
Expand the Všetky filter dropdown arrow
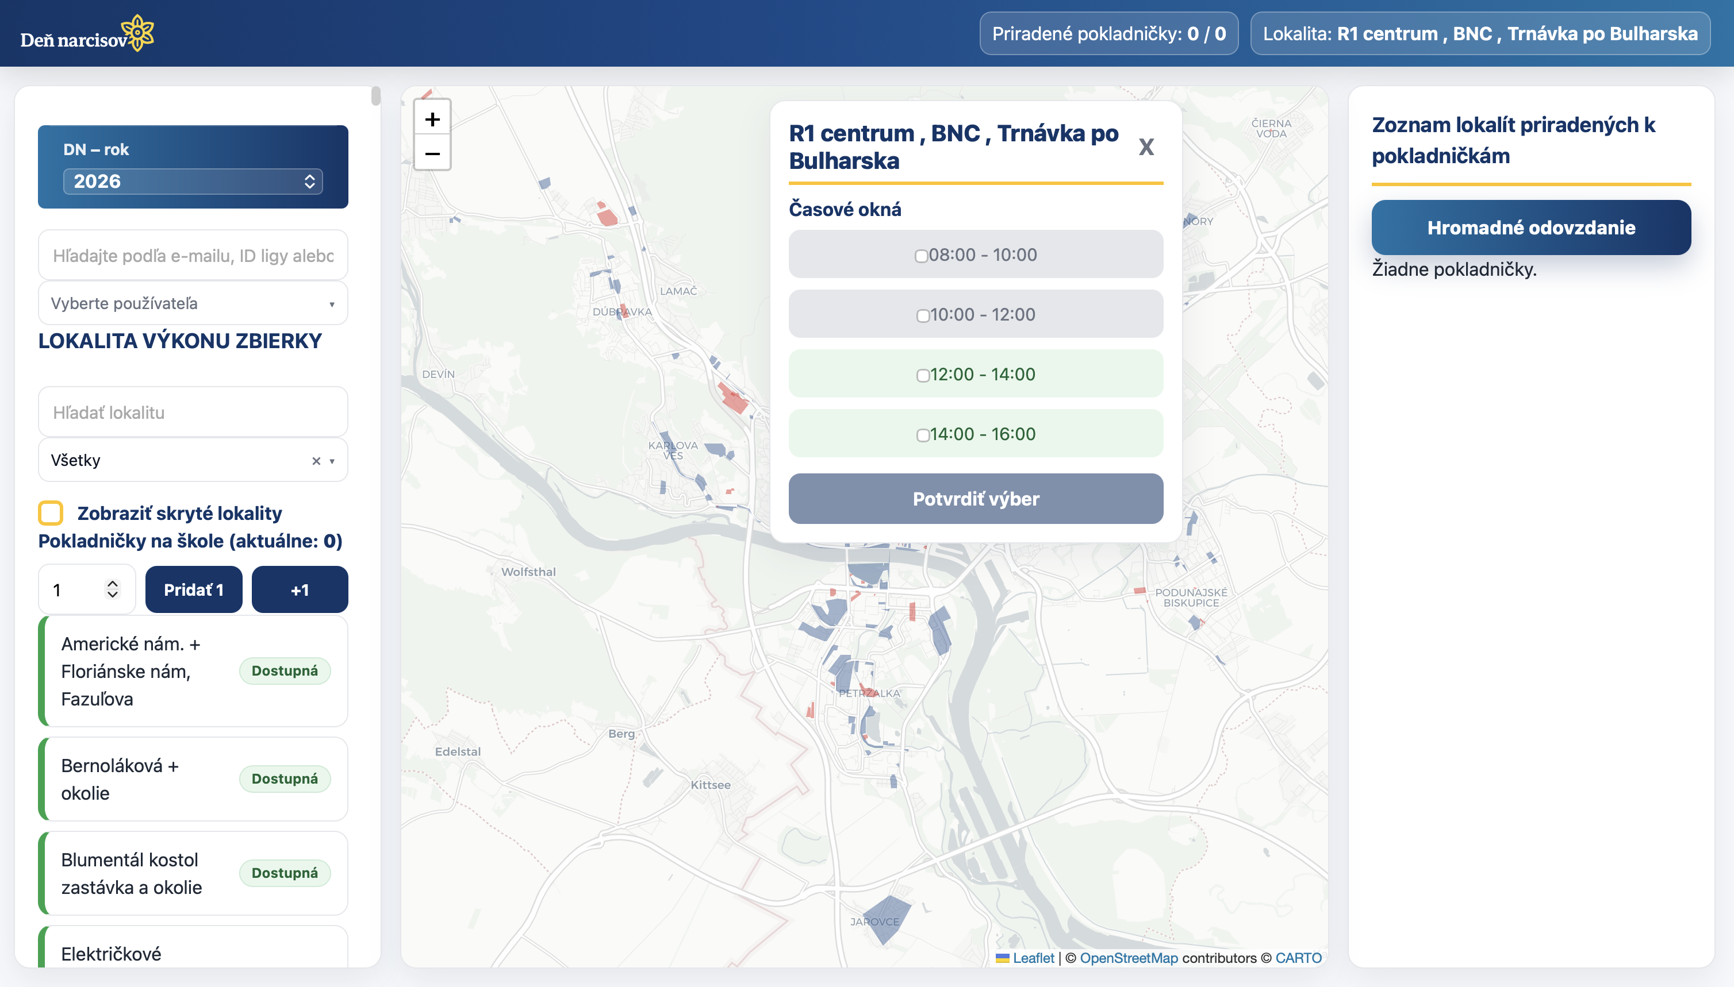click(332, 461)
